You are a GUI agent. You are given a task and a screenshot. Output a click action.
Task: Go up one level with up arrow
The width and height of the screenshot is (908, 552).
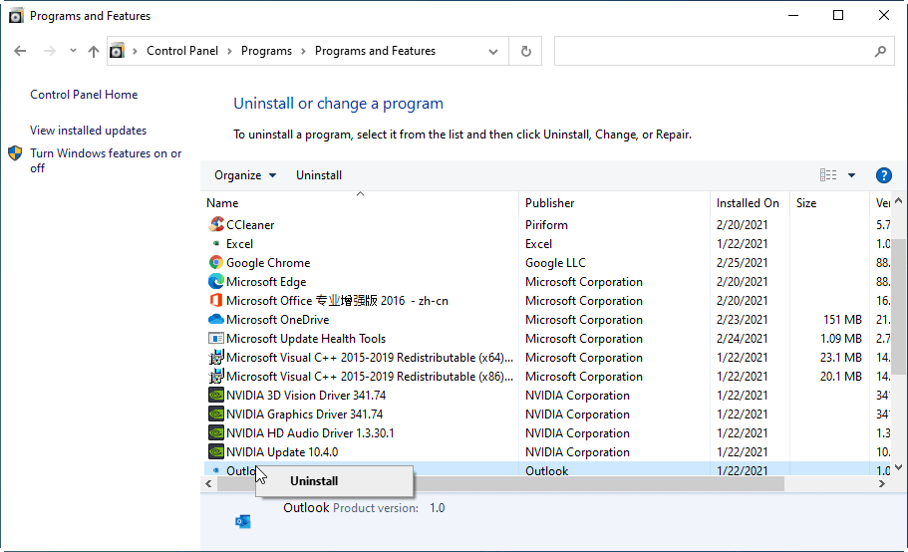pyautogui.click(x=94, y=51)
